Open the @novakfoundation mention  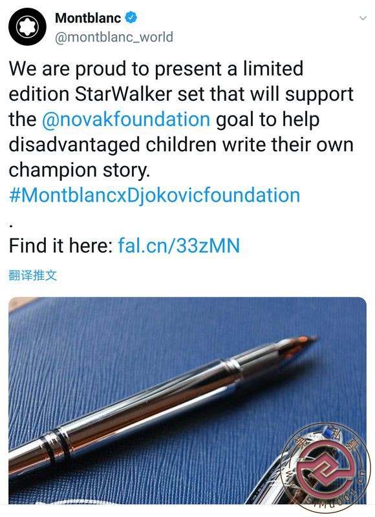coord(126,120)
